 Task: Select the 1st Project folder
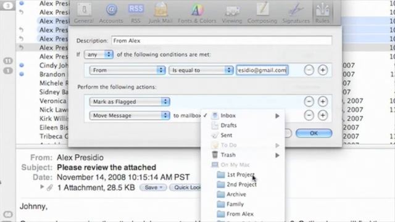click(243, 175)
